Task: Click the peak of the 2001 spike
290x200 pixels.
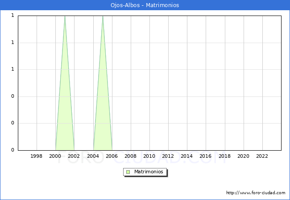Action: (65, 16)
